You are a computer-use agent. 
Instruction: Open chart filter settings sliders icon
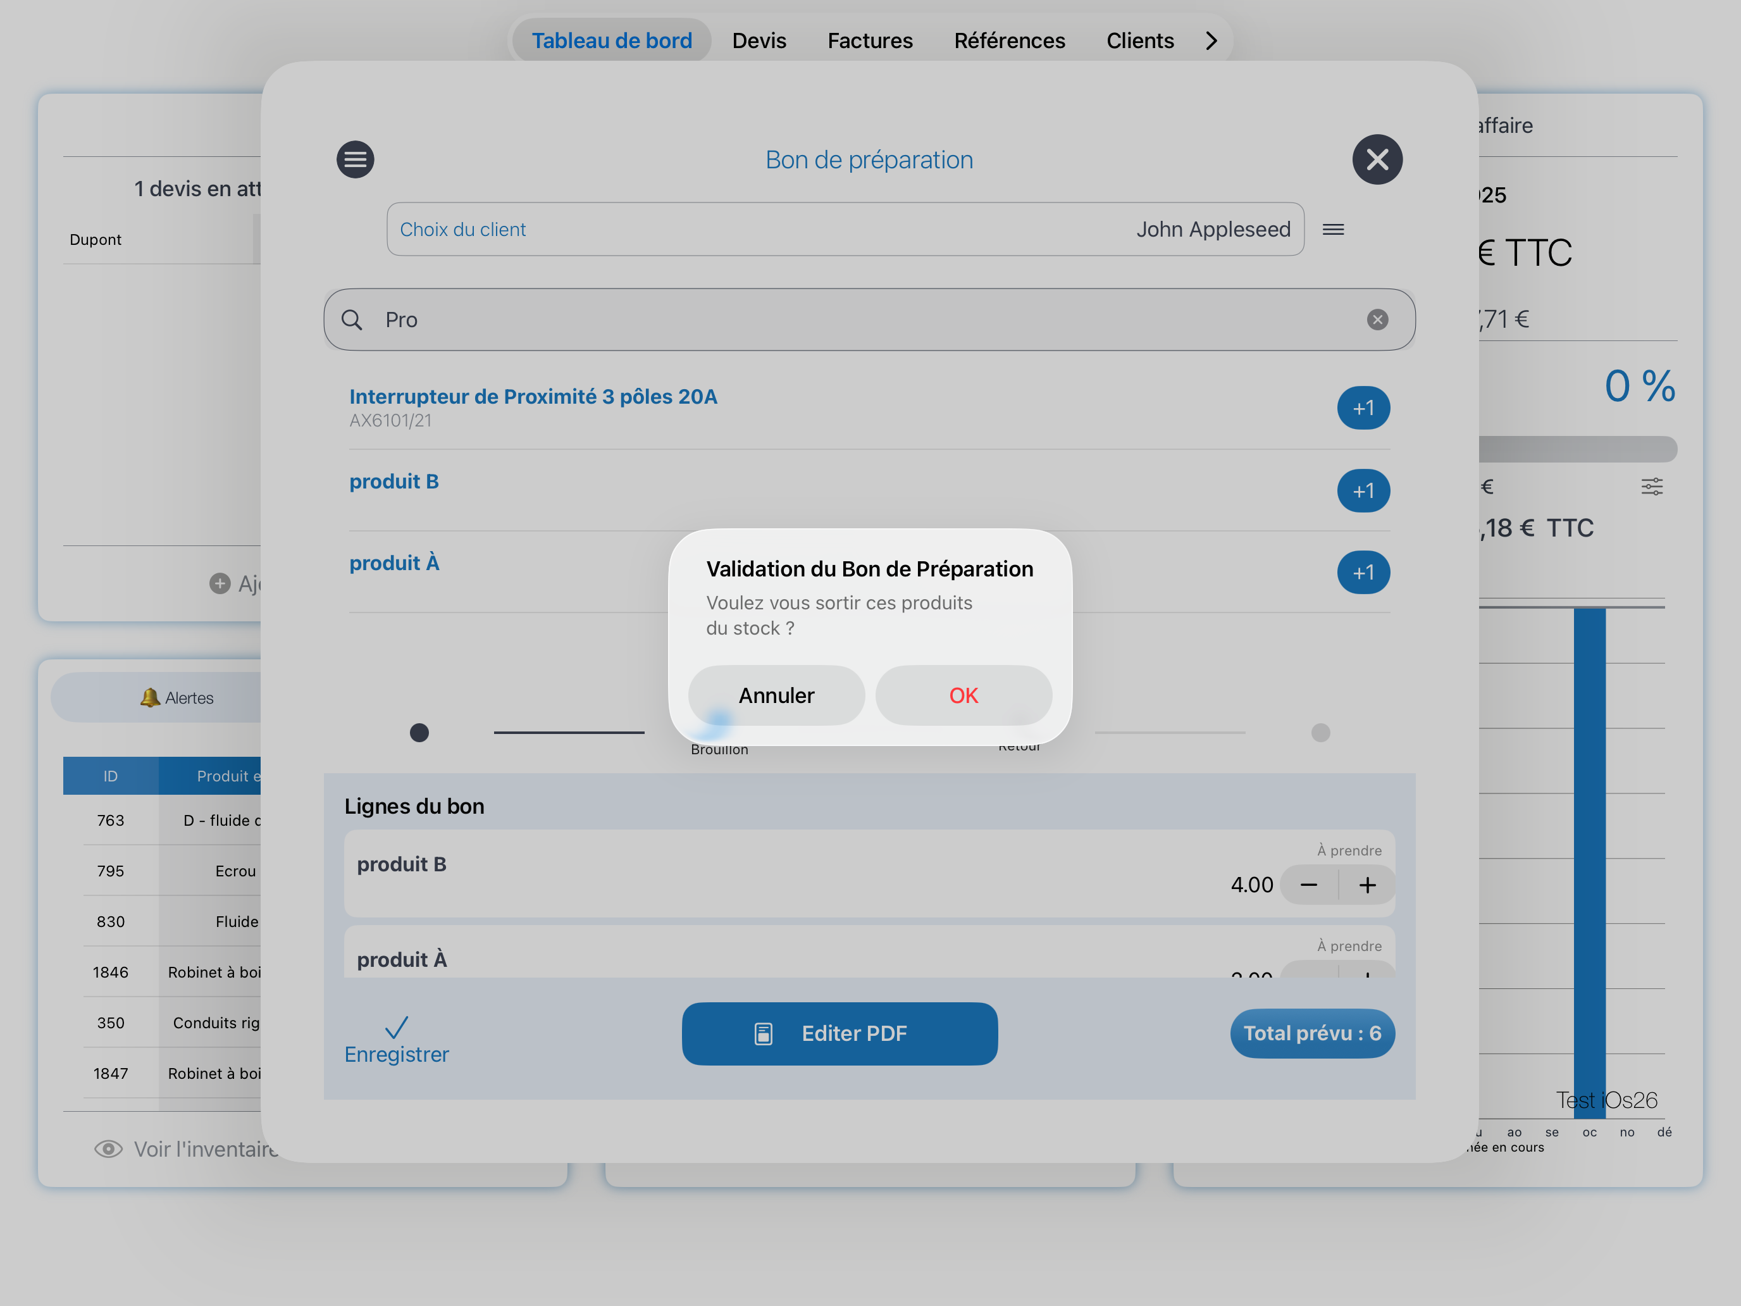pyautogui.click(x=1651, y=487)
